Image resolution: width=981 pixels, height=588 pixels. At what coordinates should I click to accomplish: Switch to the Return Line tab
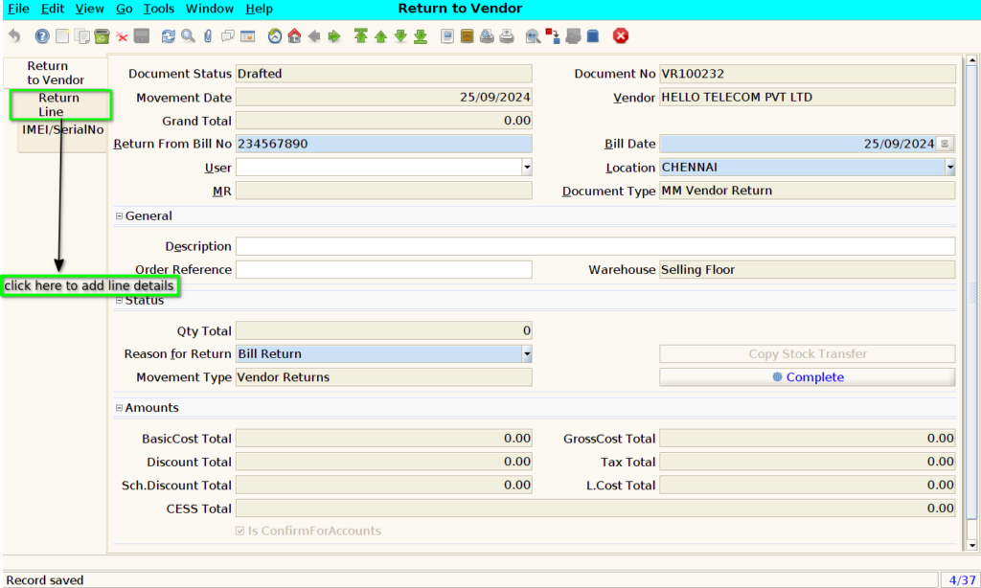coord(60,105)
